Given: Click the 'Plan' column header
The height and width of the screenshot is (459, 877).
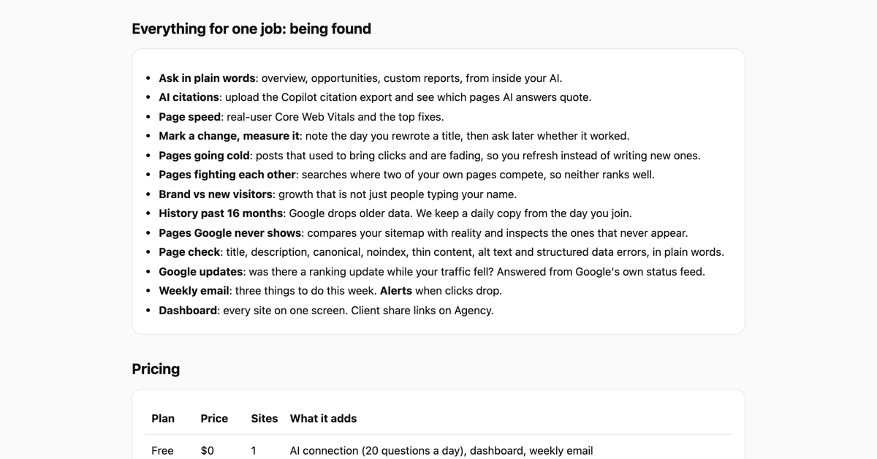Looking at the screenshot, I should click(x=163, y=419).
